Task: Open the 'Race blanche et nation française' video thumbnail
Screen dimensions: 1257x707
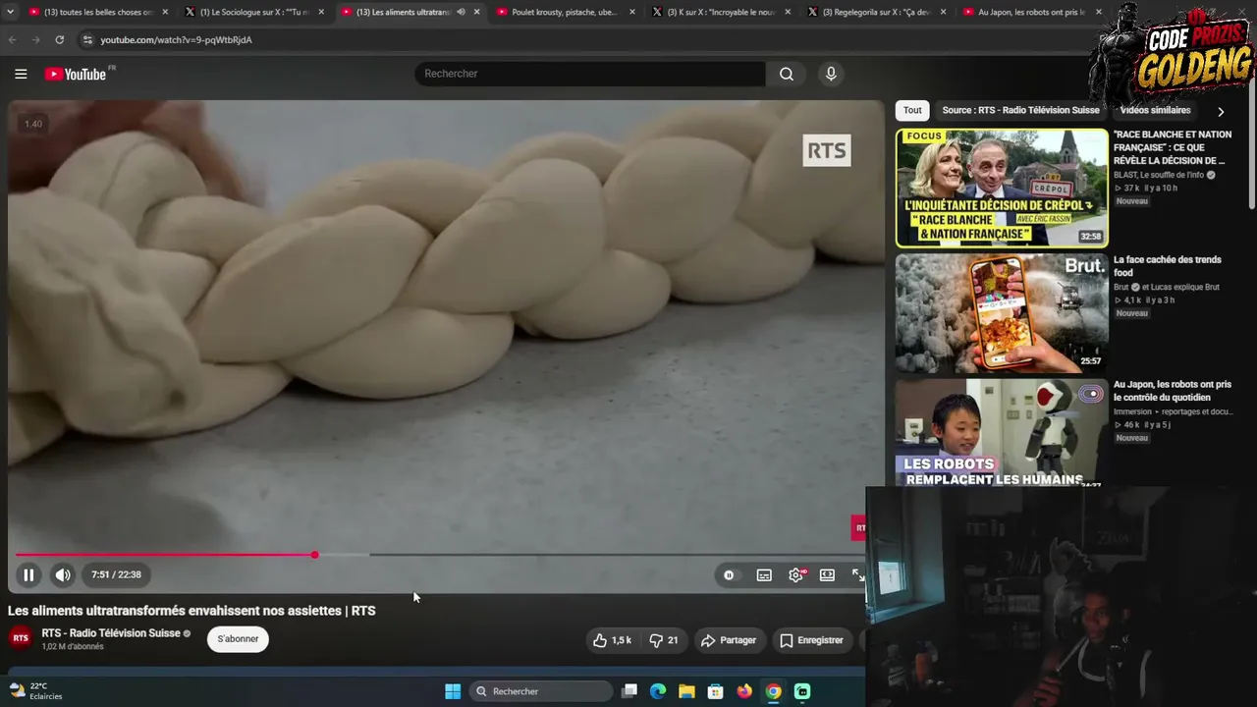Action: [x=1002, y=188]
